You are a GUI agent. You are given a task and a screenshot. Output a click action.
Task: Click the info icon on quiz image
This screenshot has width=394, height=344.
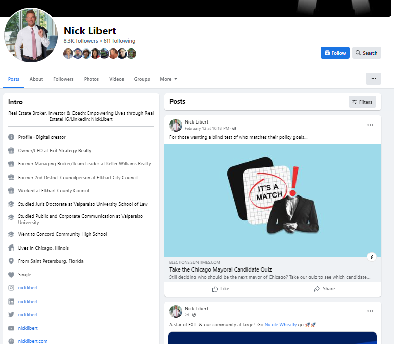[372, 257]
